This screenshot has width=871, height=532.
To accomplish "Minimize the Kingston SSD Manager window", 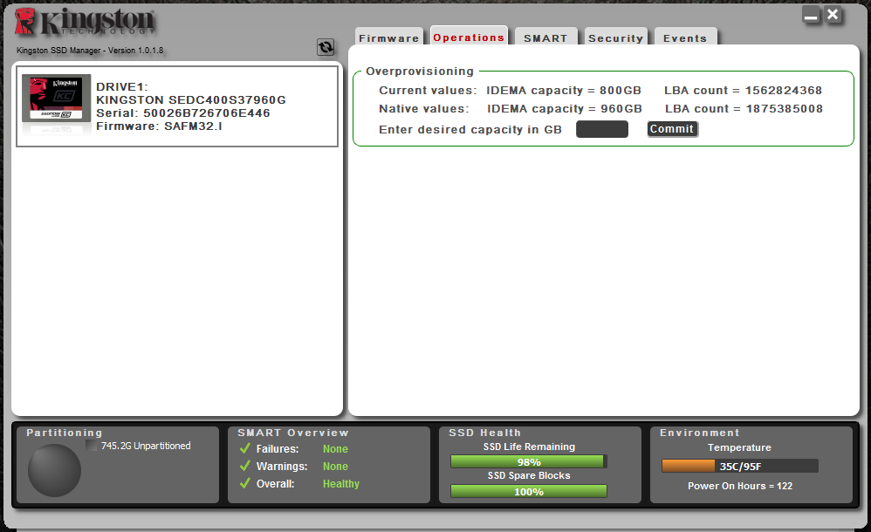I will tap(812, 16).
